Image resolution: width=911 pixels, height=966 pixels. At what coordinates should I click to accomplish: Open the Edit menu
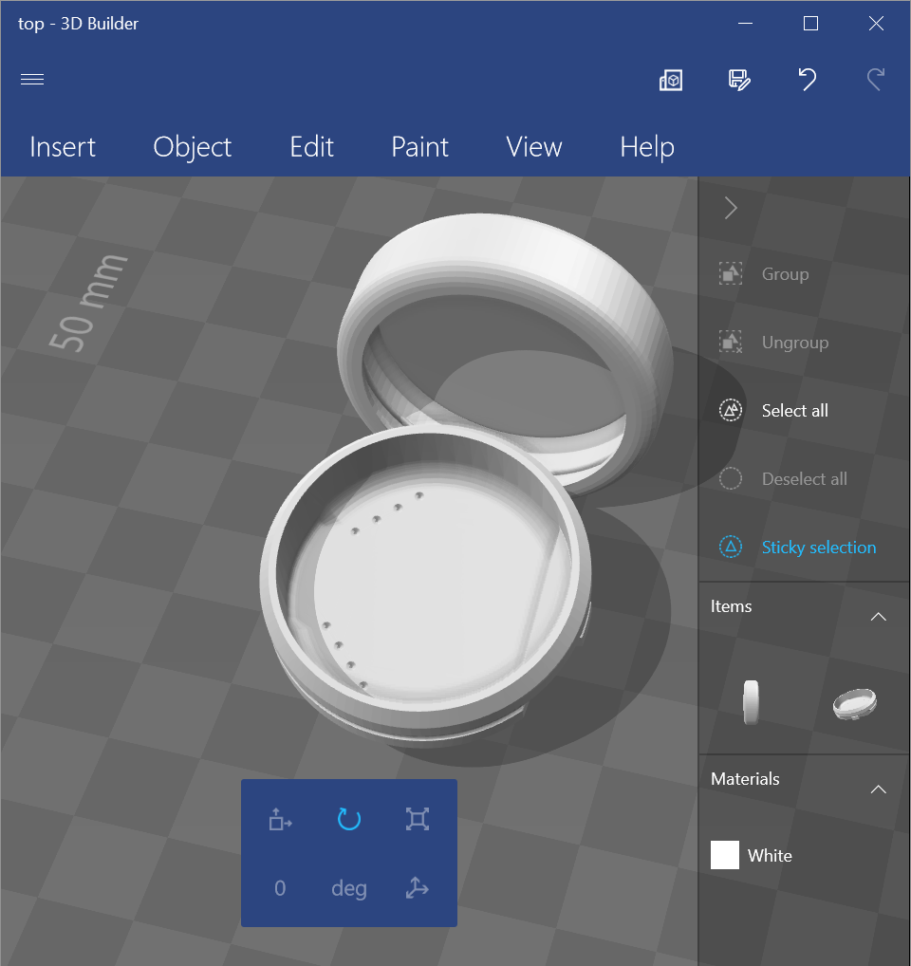[x=311, y=147]
